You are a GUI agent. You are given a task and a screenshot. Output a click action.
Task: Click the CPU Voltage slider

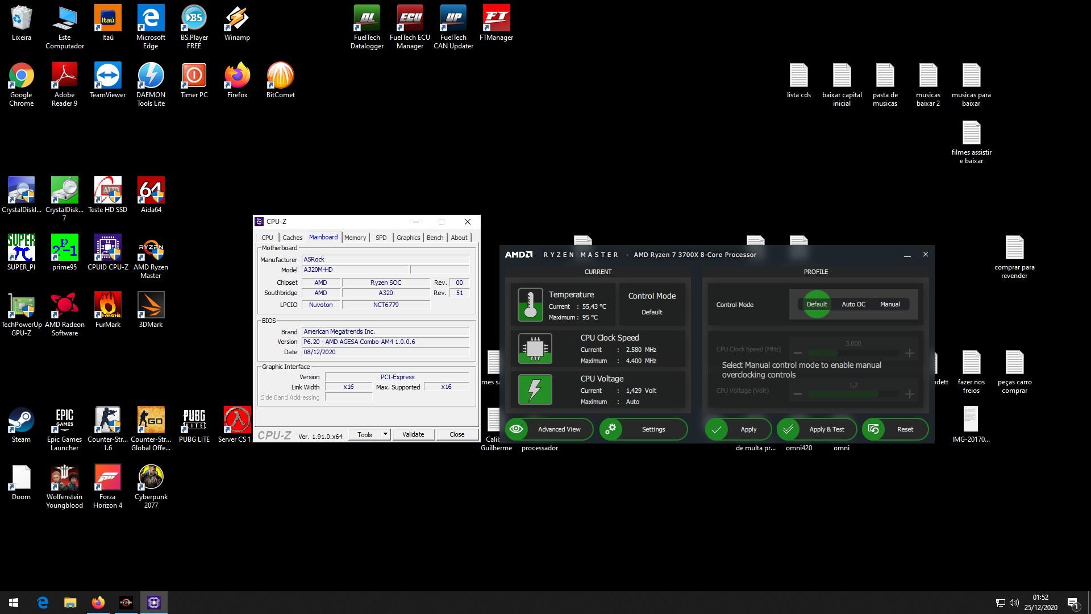point(853,394)
